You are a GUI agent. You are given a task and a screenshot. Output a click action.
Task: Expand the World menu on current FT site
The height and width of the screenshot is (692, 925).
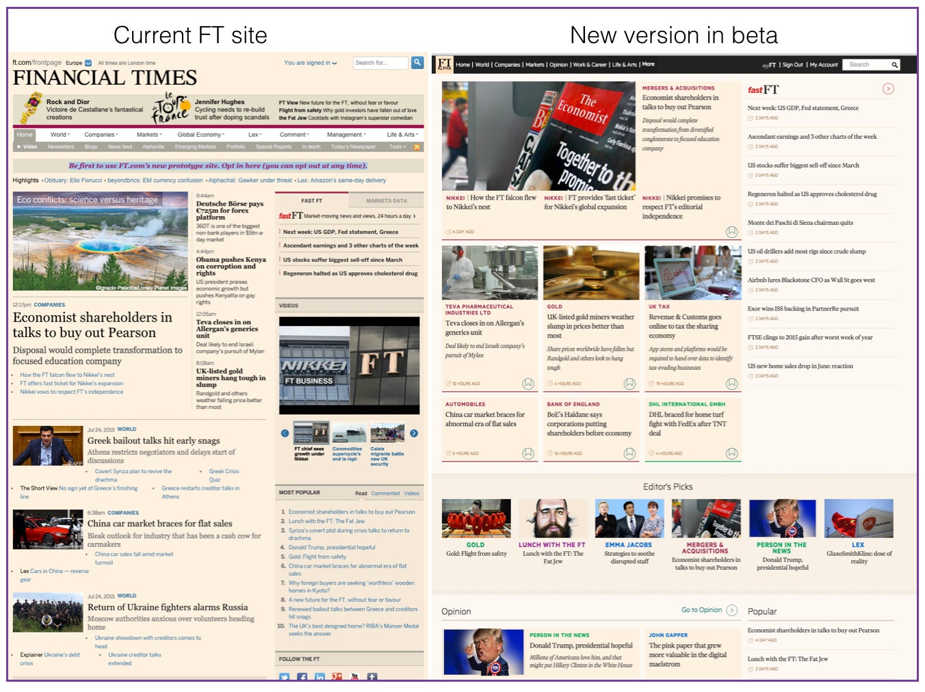coord(60,135)
